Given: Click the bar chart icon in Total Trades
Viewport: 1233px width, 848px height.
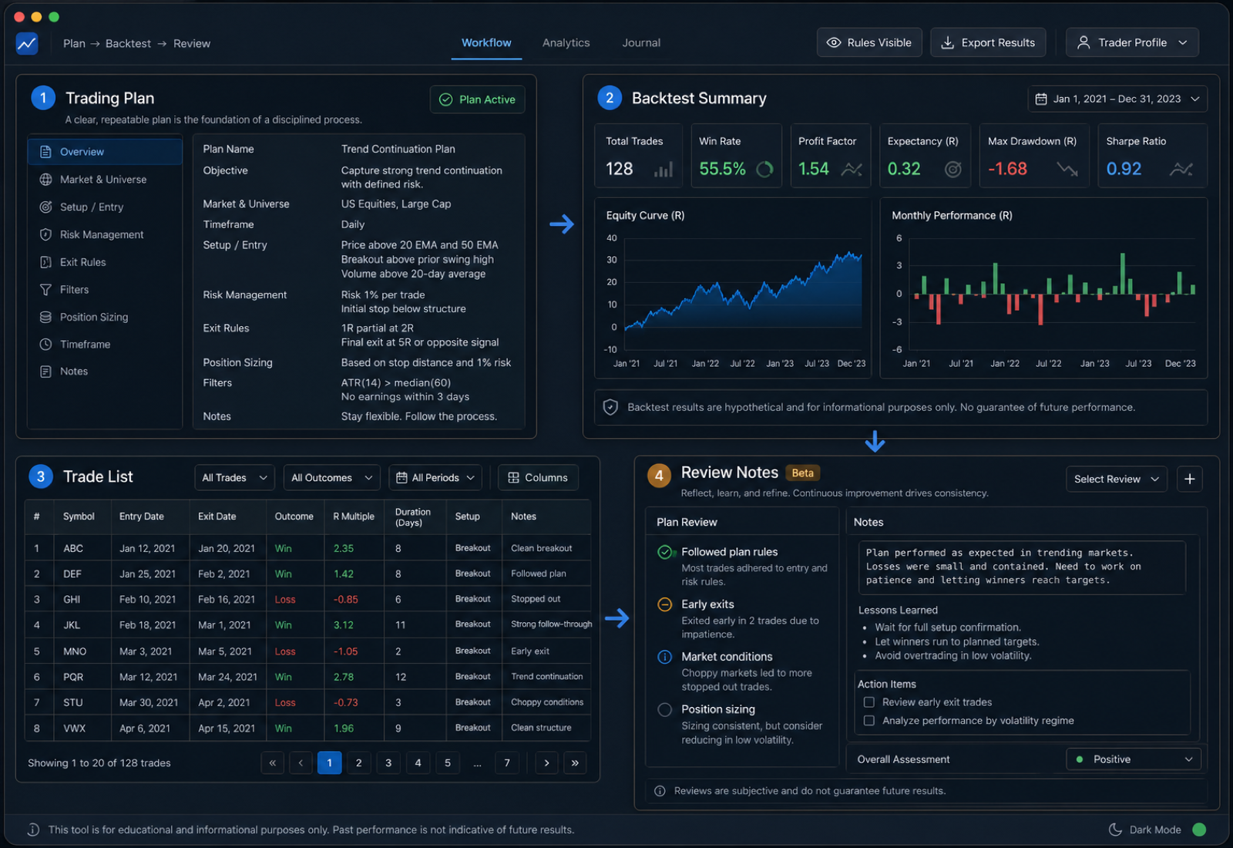Looking at the screenshot, I should click(663, 170).
